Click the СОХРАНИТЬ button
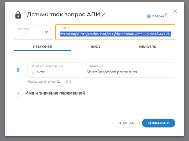The width and height of the screenshot is (189, 141). click(158, 123)
